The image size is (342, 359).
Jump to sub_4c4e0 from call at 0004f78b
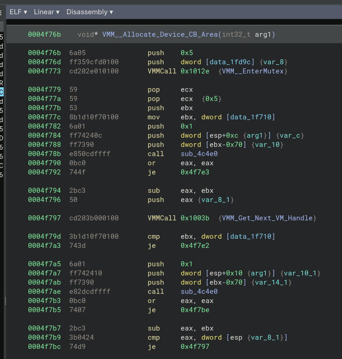click(x=199, y=154)
